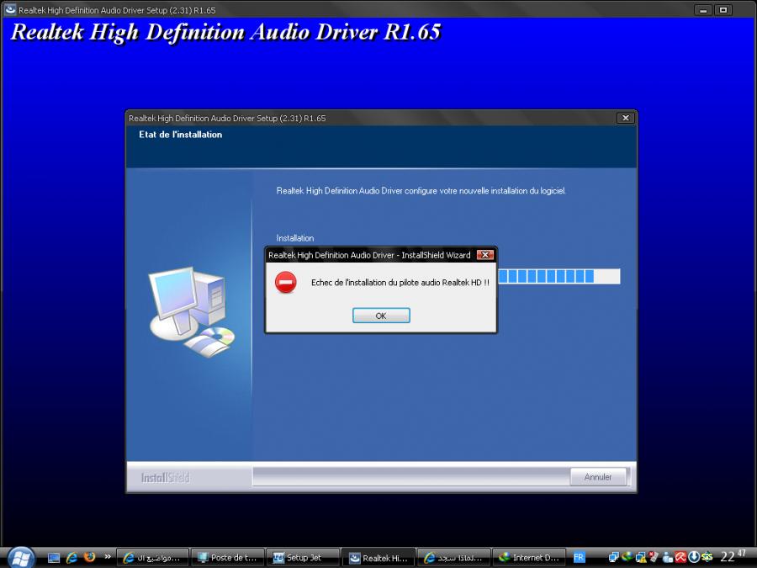
Task: Select the Realtek HD taskbar button
Action: (378, 557)
